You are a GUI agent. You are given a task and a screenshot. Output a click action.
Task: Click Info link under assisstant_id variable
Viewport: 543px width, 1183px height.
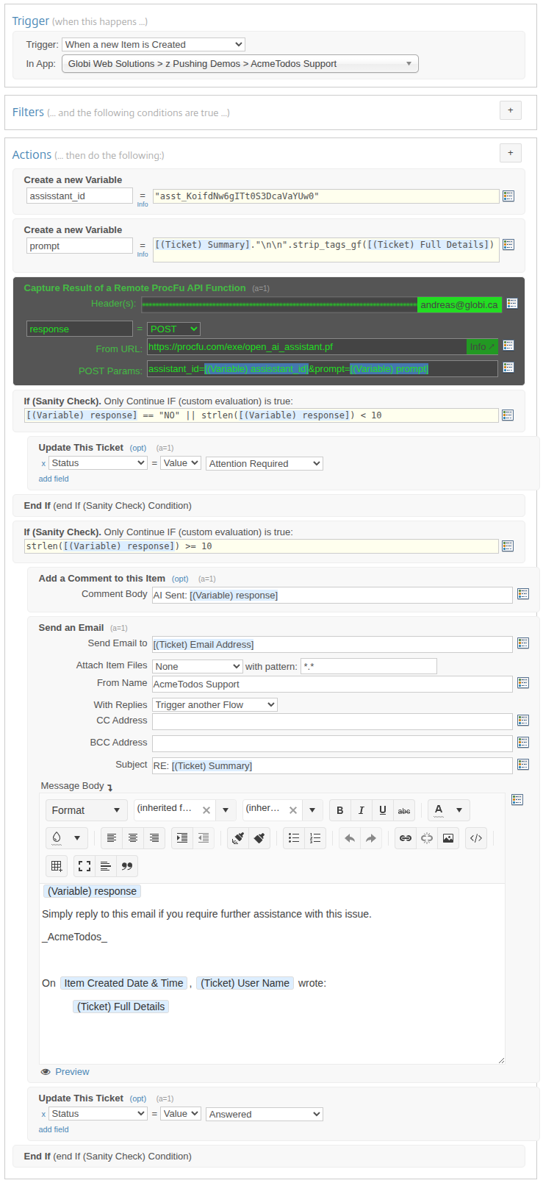tap(143, 204)
